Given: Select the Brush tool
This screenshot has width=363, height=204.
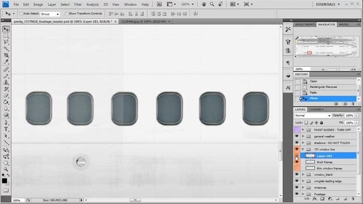Looking at the screenshot, I should pyautogui.click(x=6, y=76).
